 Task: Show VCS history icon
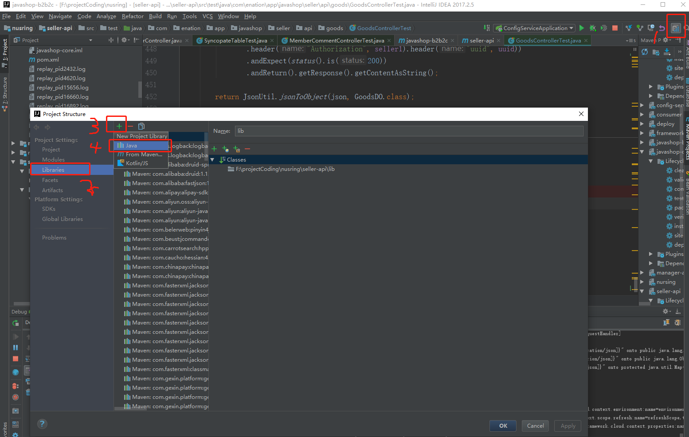point(651,28)
